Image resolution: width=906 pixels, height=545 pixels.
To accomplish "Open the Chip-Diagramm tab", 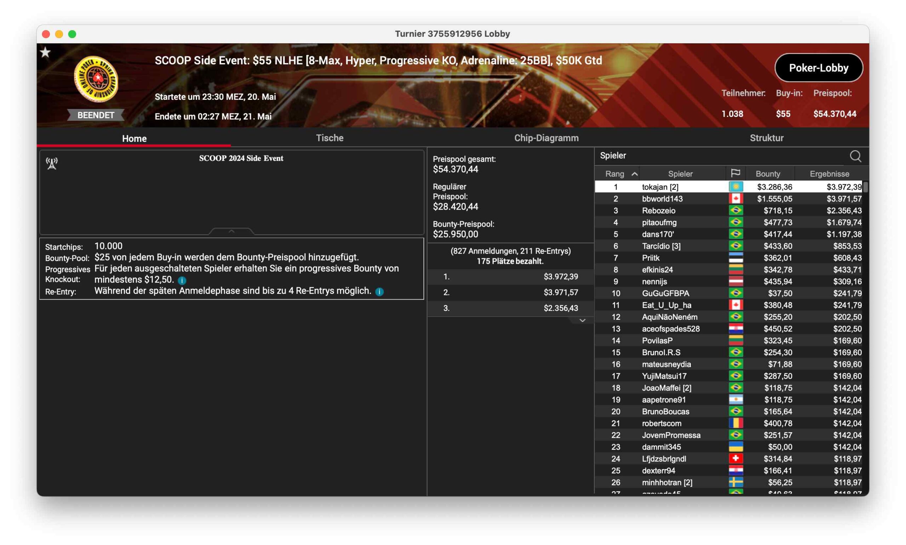I will tap(546, 138).
